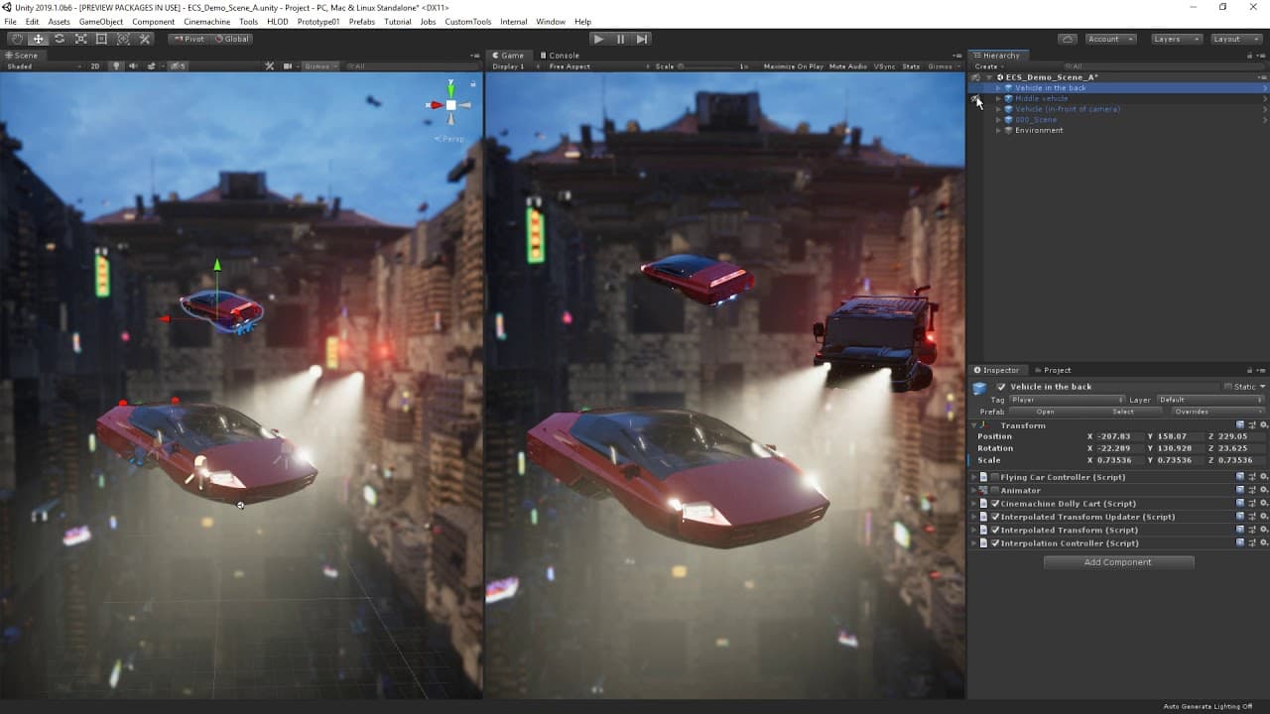Collapse the Transform component foldout

click(x=973, y=425)
